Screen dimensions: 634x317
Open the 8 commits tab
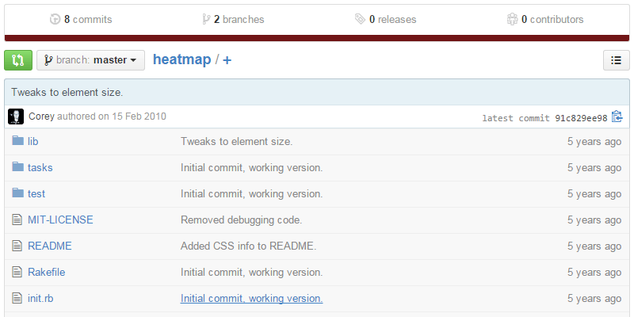(x=81, y=19)
